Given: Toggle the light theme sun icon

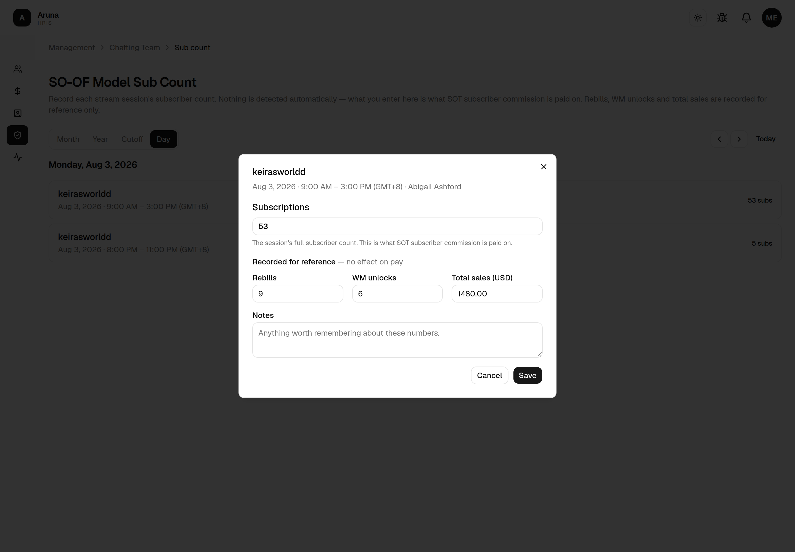Looking at the screenshot, I should tap(698, 18).
